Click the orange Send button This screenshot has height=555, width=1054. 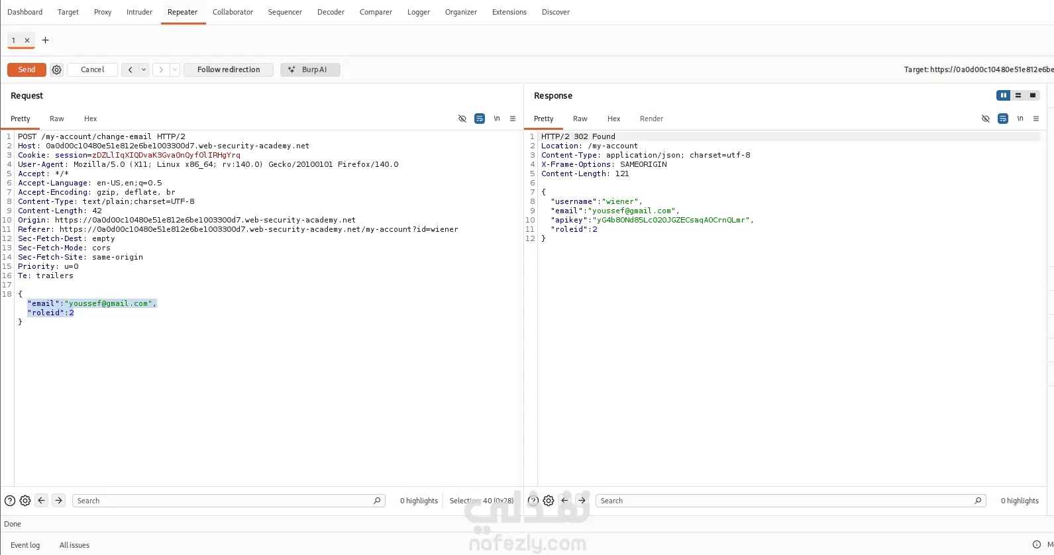click(x=26, y=70)
